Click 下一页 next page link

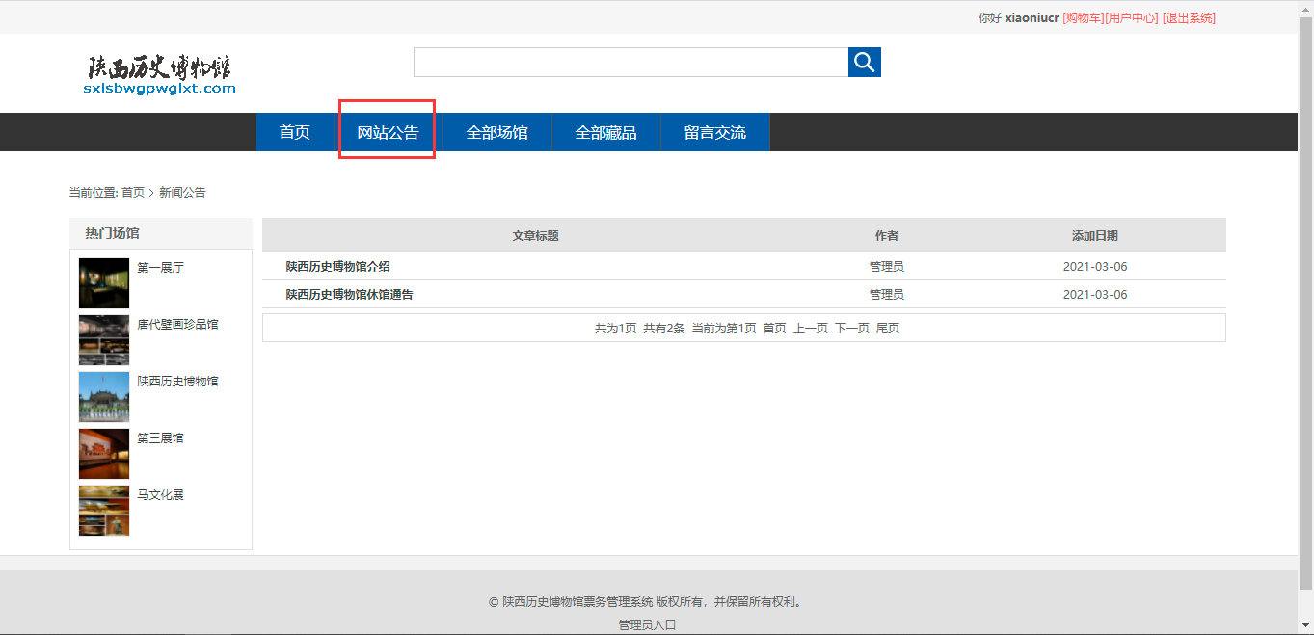[x=852, y=328]
